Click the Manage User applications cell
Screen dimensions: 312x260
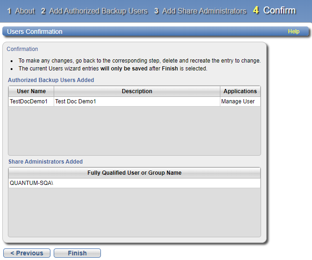coord(238,101)
